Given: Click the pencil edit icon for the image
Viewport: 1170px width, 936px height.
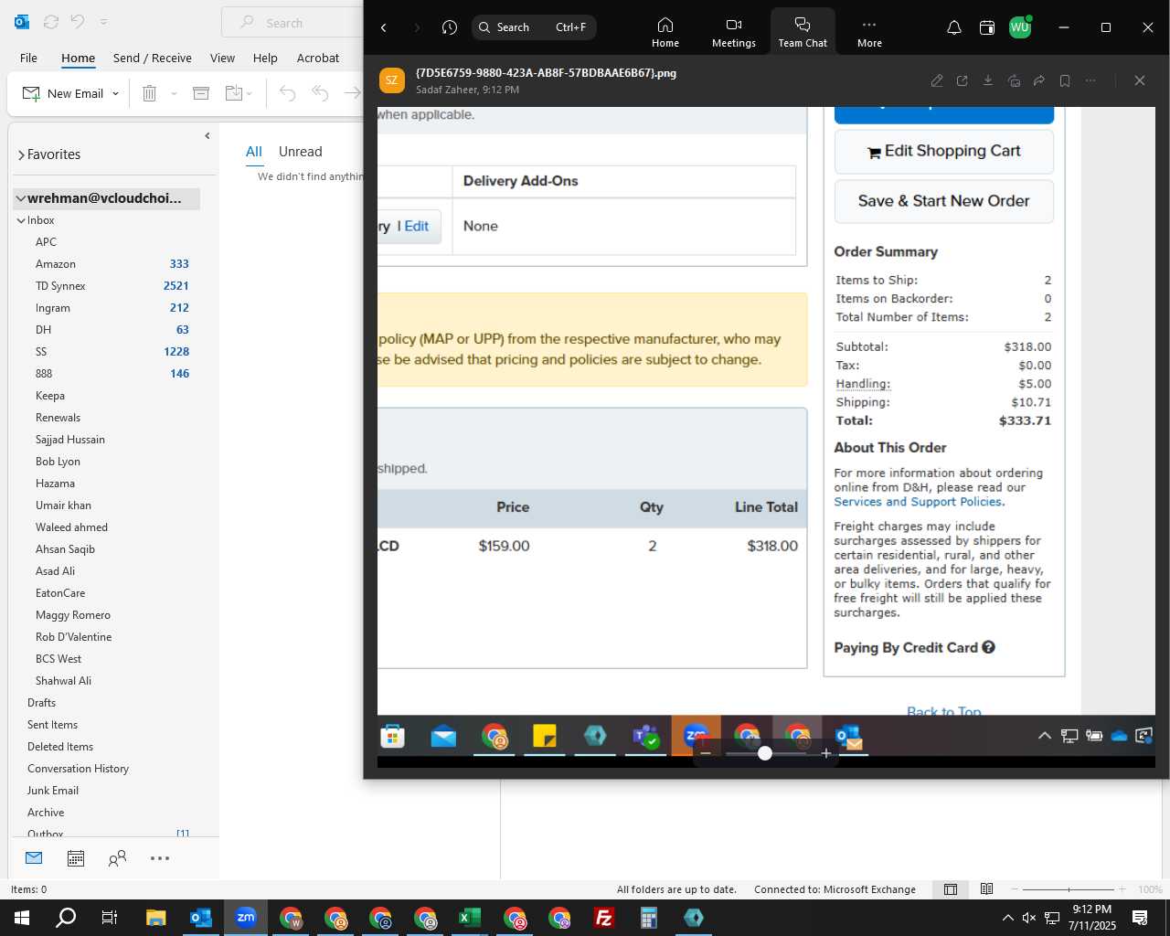Looking at the screenshot, I should tap(937, 80).
